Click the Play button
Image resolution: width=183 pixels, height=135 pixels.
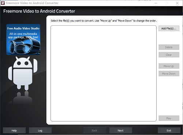coord(169,118)
